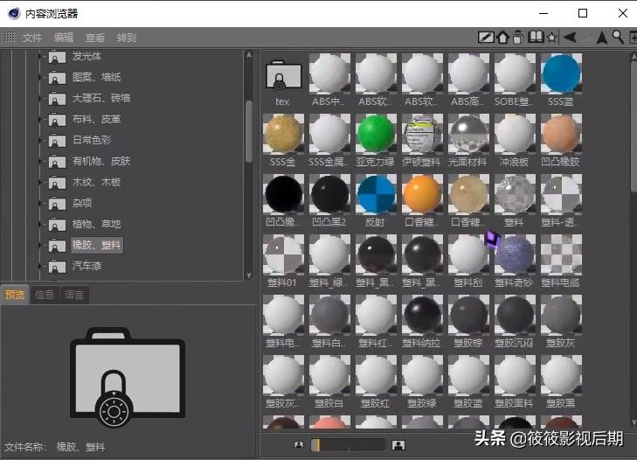This screenshot has width=637, height=460.
Task: Click the dotted grip icon beside 文件
Action: [x=10, y=37]
